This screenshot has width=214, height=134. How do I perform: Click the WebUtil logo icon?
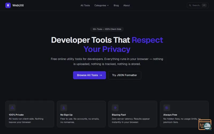(8, 5)
